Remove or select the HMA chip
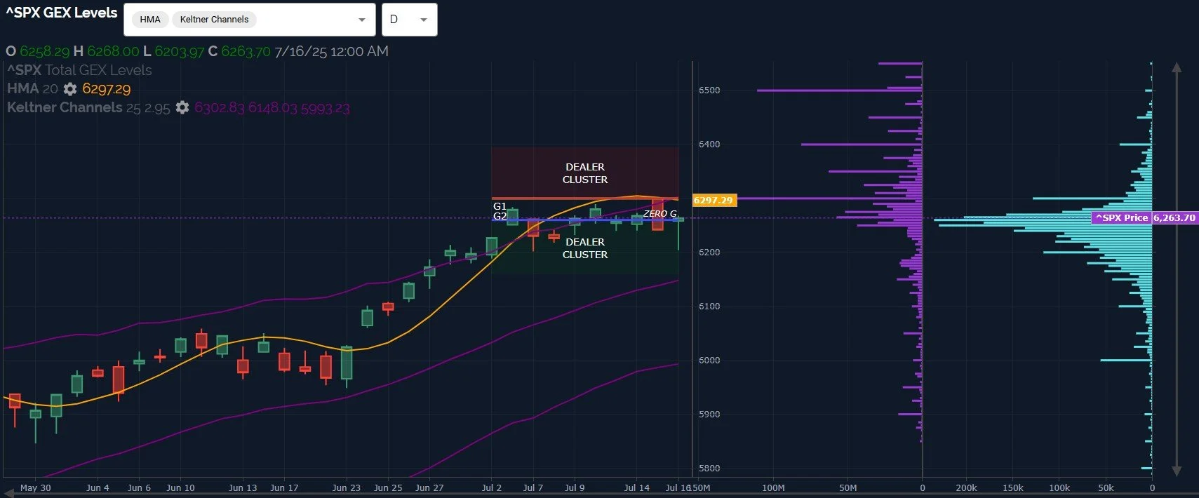This screenshot has width=1199, height=498. click(x=150, y=20)
